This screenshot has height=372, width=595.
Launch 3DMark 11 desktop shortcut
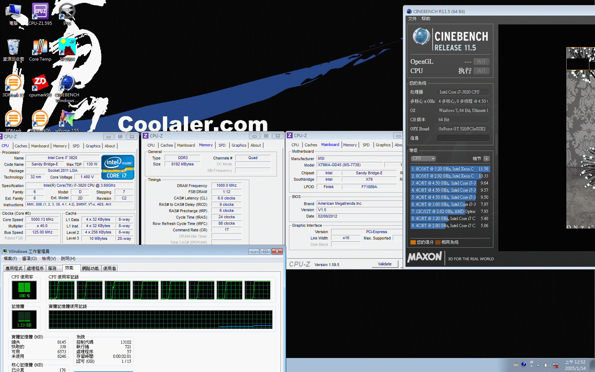(13, 86)
